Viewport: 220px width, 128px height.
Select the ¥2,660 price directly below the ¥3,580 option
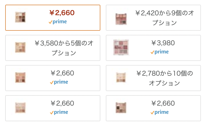[x=62, y=73]
